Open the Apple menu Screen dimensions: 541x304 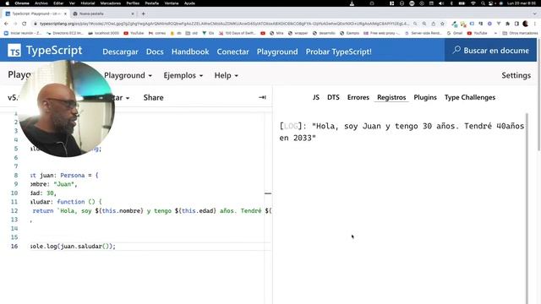[7, 3]
